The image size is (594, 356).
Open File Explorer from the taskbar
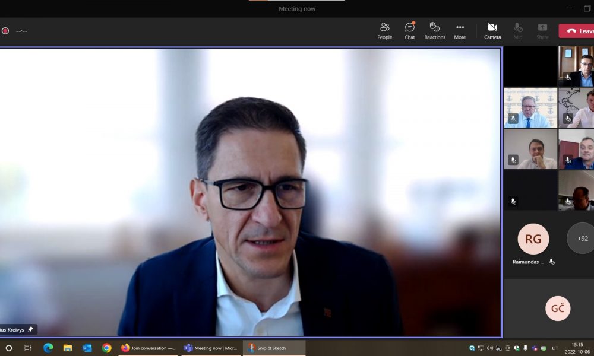click(68, 348)
